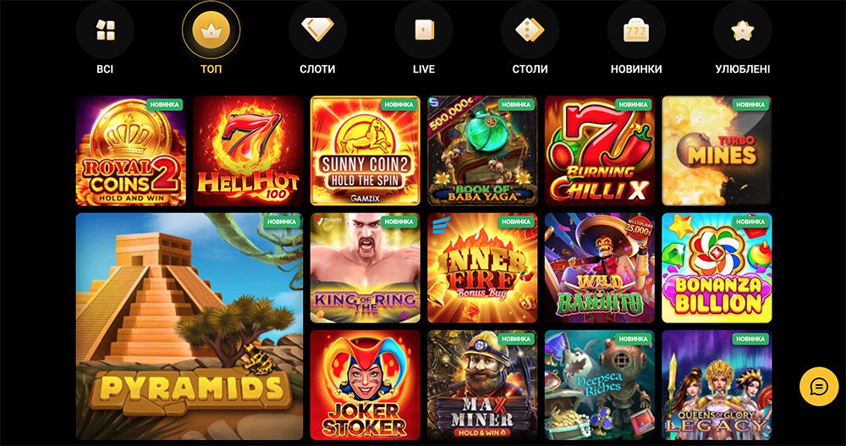Image resolution: width=846 pixels, height=446 pixels.
Task: Play the Wild Bandito slot
Action: (600, 268)
